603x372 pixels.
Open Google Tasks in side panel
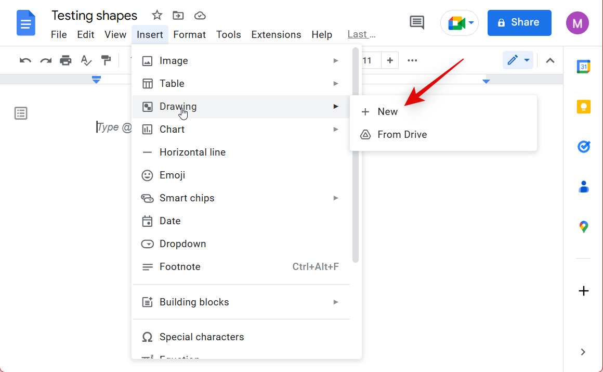pyautogui.click(x=584, y=147)
